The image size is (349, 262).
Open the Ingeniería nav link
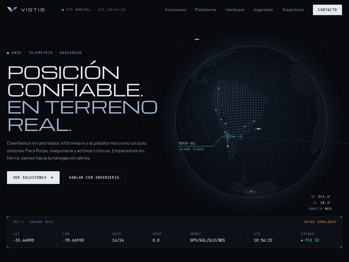coord(263,10)
